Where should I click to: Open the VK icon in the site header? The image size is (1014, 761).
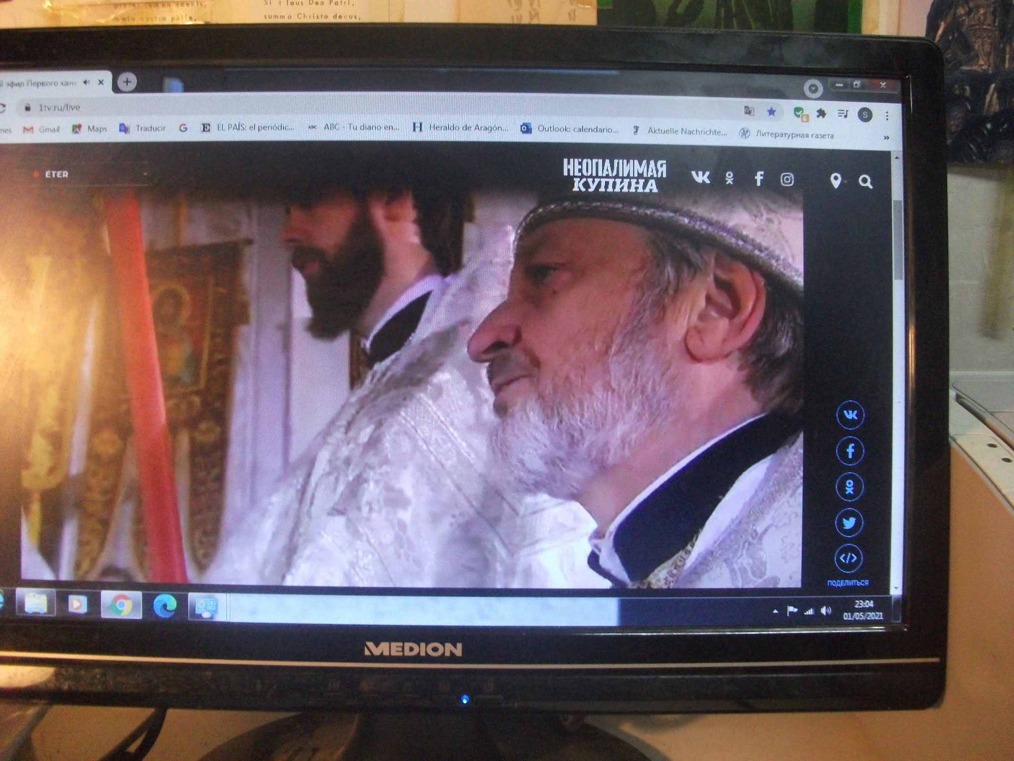tap(700, 177)
